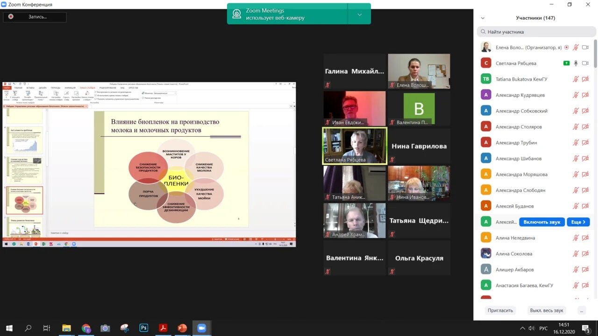
Task: Click muted mic icon for Алина Соколова
Action: 576,254
